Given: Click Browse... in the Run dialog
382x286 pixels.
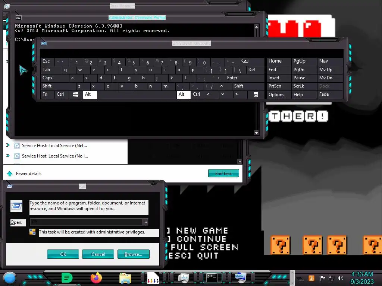Looking at the screenshot, I should click(x=133, y=254).
